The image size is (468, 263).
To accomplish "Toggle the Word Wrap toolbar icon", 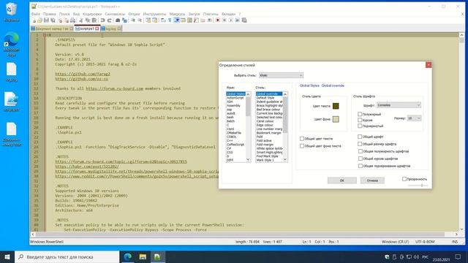I will [163, 20].
